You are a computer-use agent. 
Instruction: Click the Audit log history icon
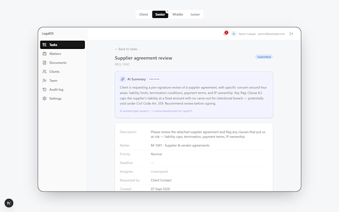coord(44,90)
